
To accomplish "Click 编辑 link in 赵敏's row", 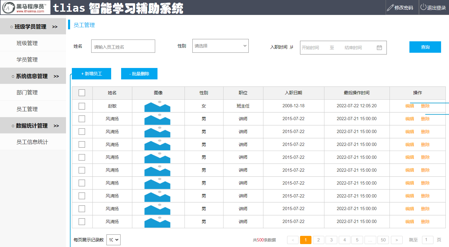I will coord(409,106).
